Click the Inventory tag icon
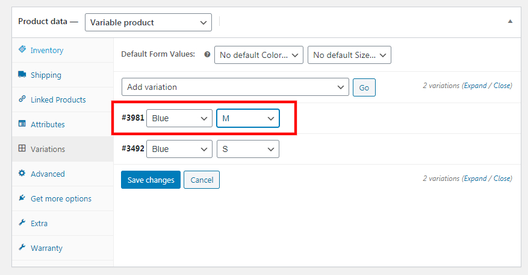The image size is (528, 275). 22,49
